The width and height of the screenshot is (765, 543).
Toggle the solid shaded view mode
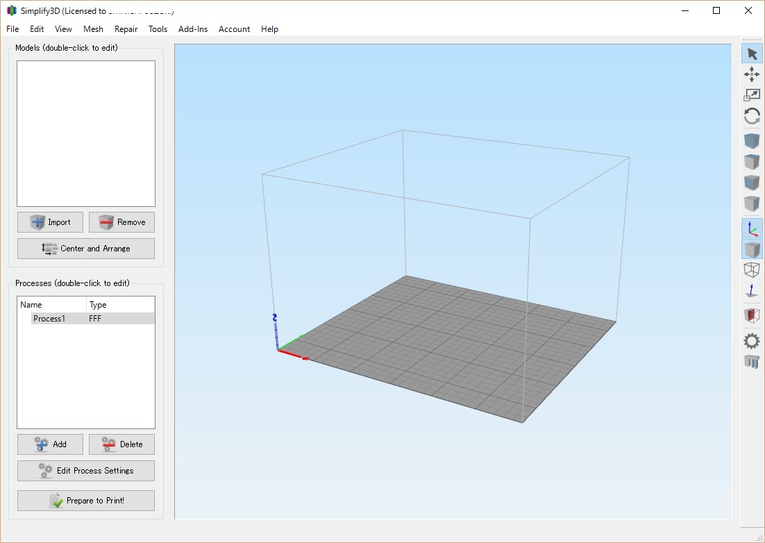coord(752,248)
